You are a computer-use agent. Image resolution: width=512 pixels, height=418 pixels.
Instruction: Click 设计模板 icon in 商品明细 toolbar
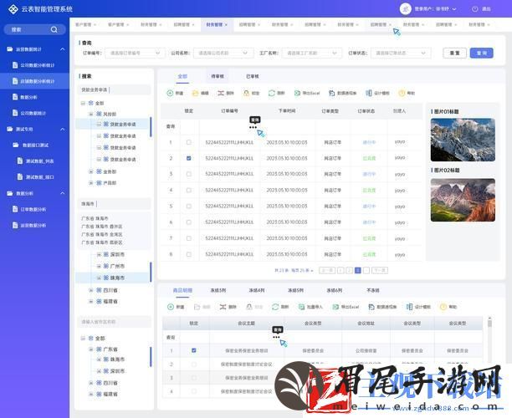409,307
